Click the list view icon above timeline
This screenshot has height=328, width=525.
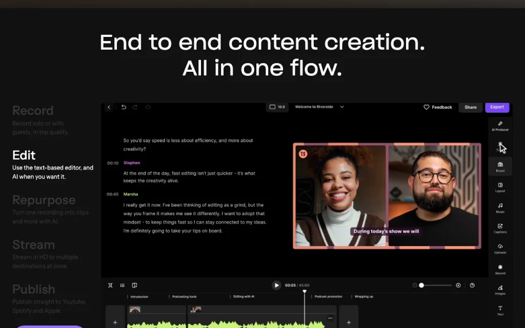(x=122, y=285)
